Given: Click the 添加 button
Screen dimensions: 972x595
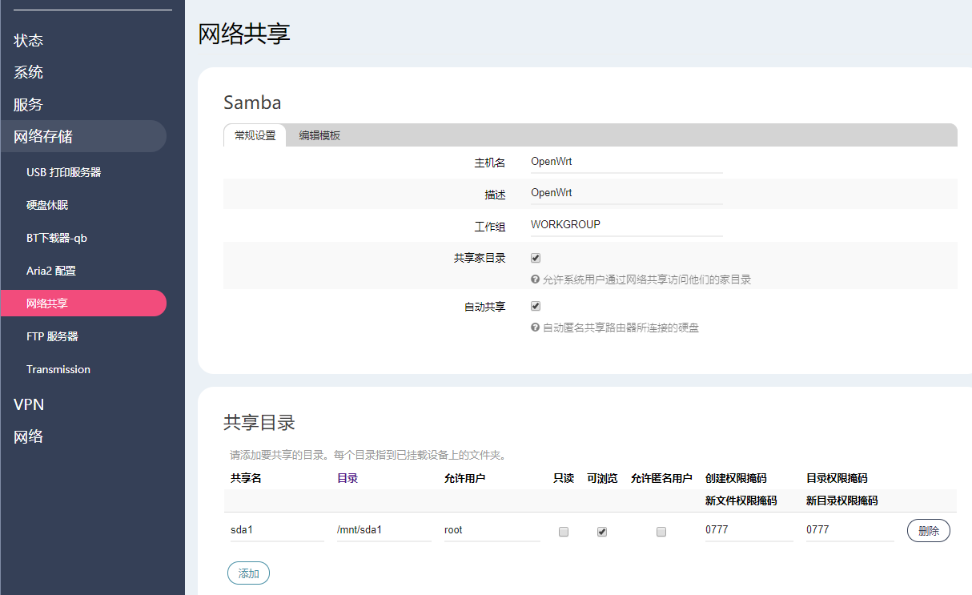Looking at the screenshot, I should point(248,573).
